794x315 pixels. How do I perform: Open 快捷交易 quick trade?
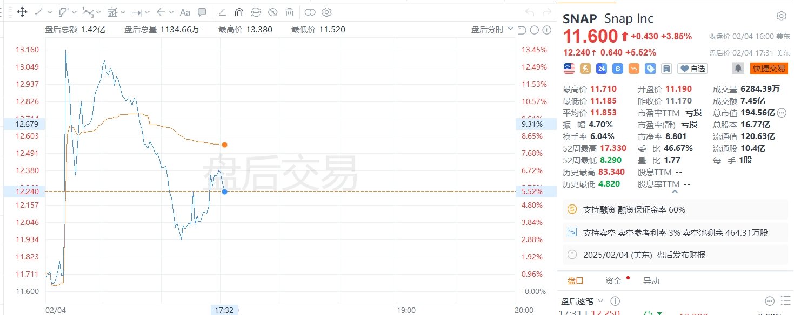(x=769, y=69)
